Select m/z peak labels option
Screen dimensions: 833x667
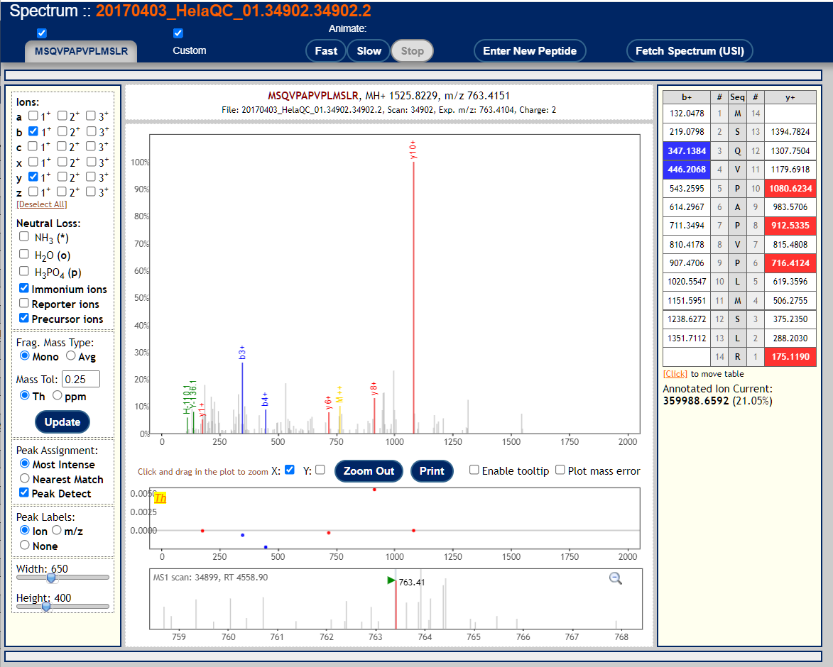(57, 530)
